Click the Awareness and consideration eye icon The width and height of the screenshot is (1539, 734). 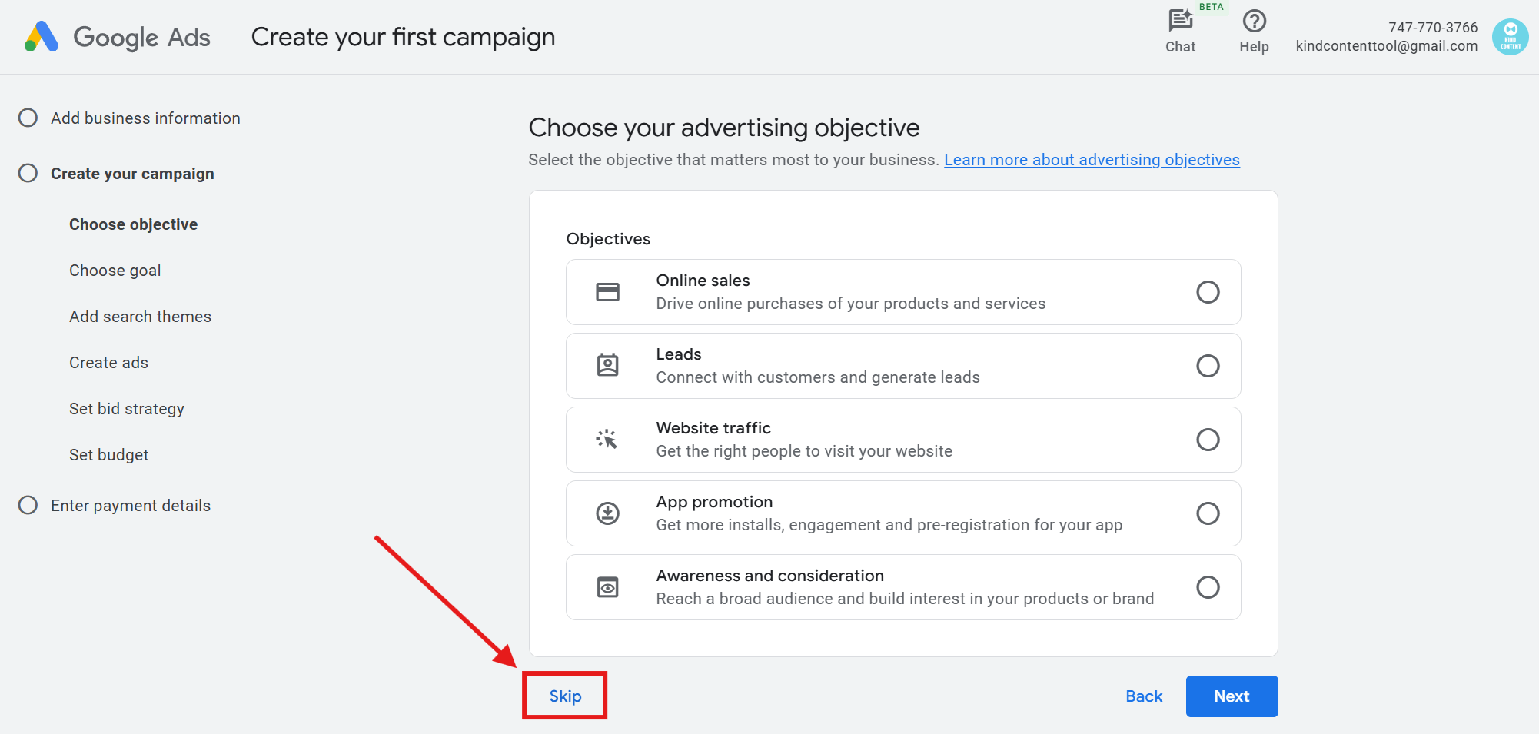(x=607, y=587)
